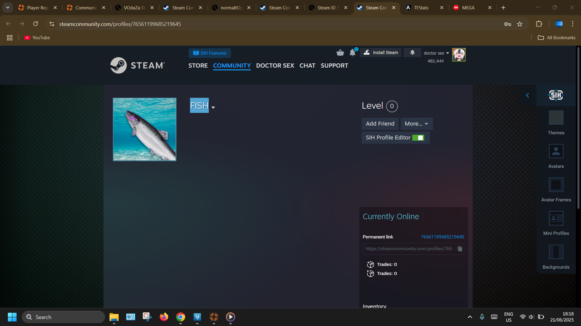Click the FISH salmon profile picture
581x326 pixels.
[145, 129]
